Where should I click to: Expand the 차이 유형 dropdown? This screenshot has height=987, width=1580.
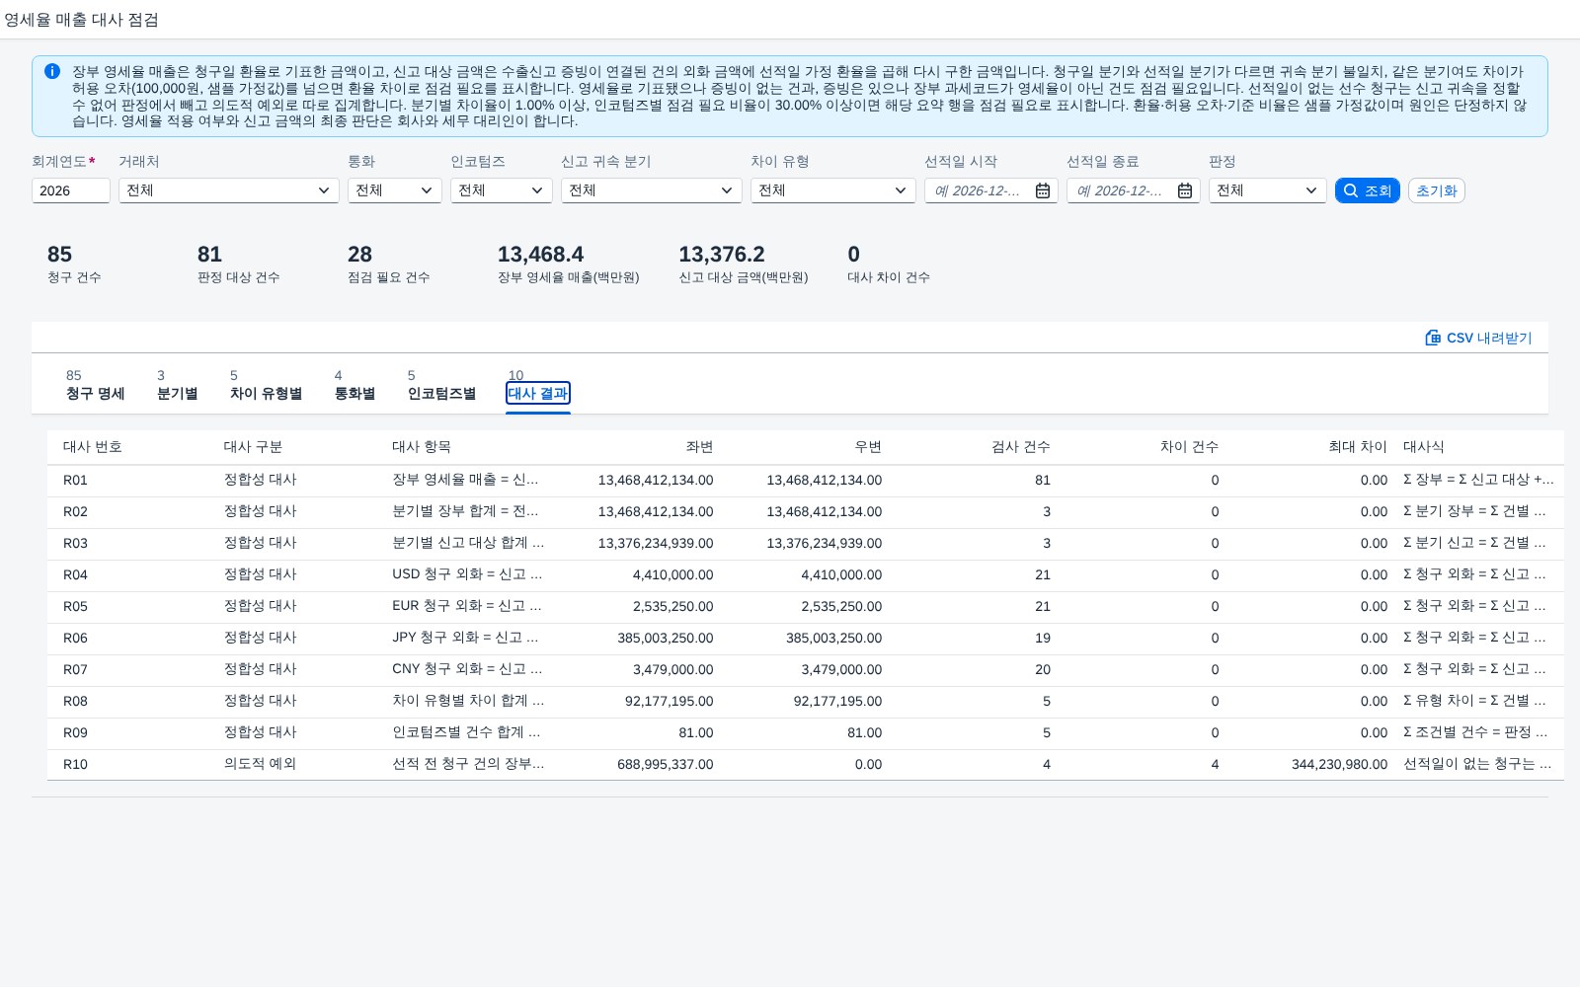coord(833,190)
